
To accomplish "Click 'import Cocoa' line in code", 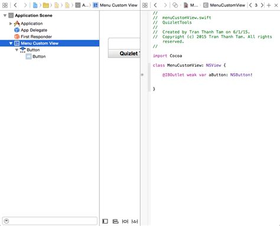I will [x=167, y=56].
